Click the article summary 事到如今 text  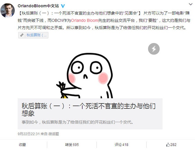click(77, 122)
